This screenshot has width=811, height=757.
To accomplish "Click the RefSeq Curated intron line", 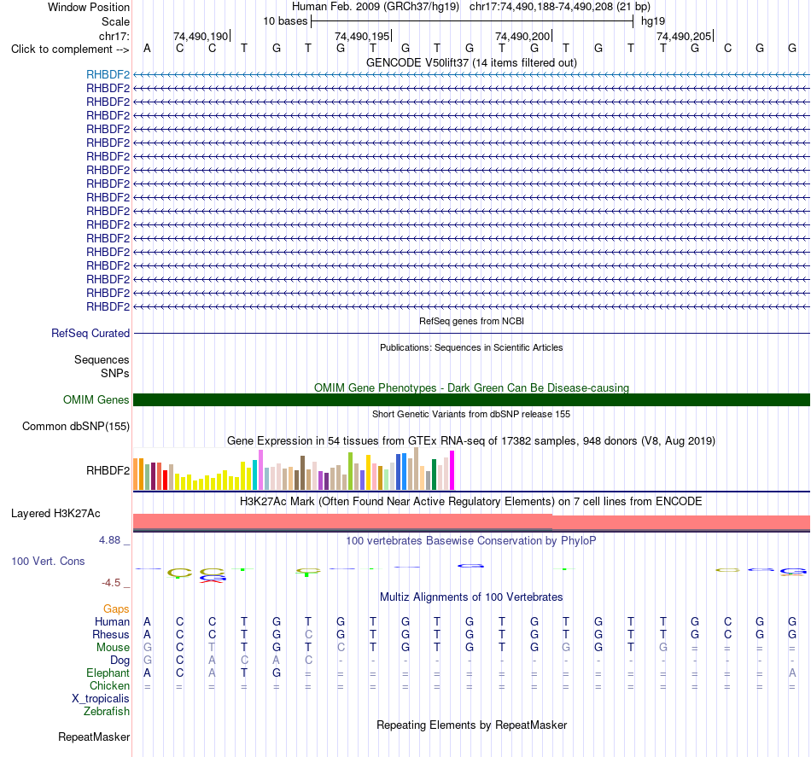I will click(471, 333).
